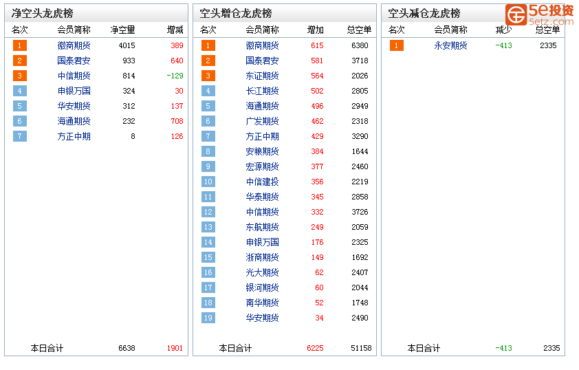
Task: Click 华泰期货 member link
Action: point(262,197)
